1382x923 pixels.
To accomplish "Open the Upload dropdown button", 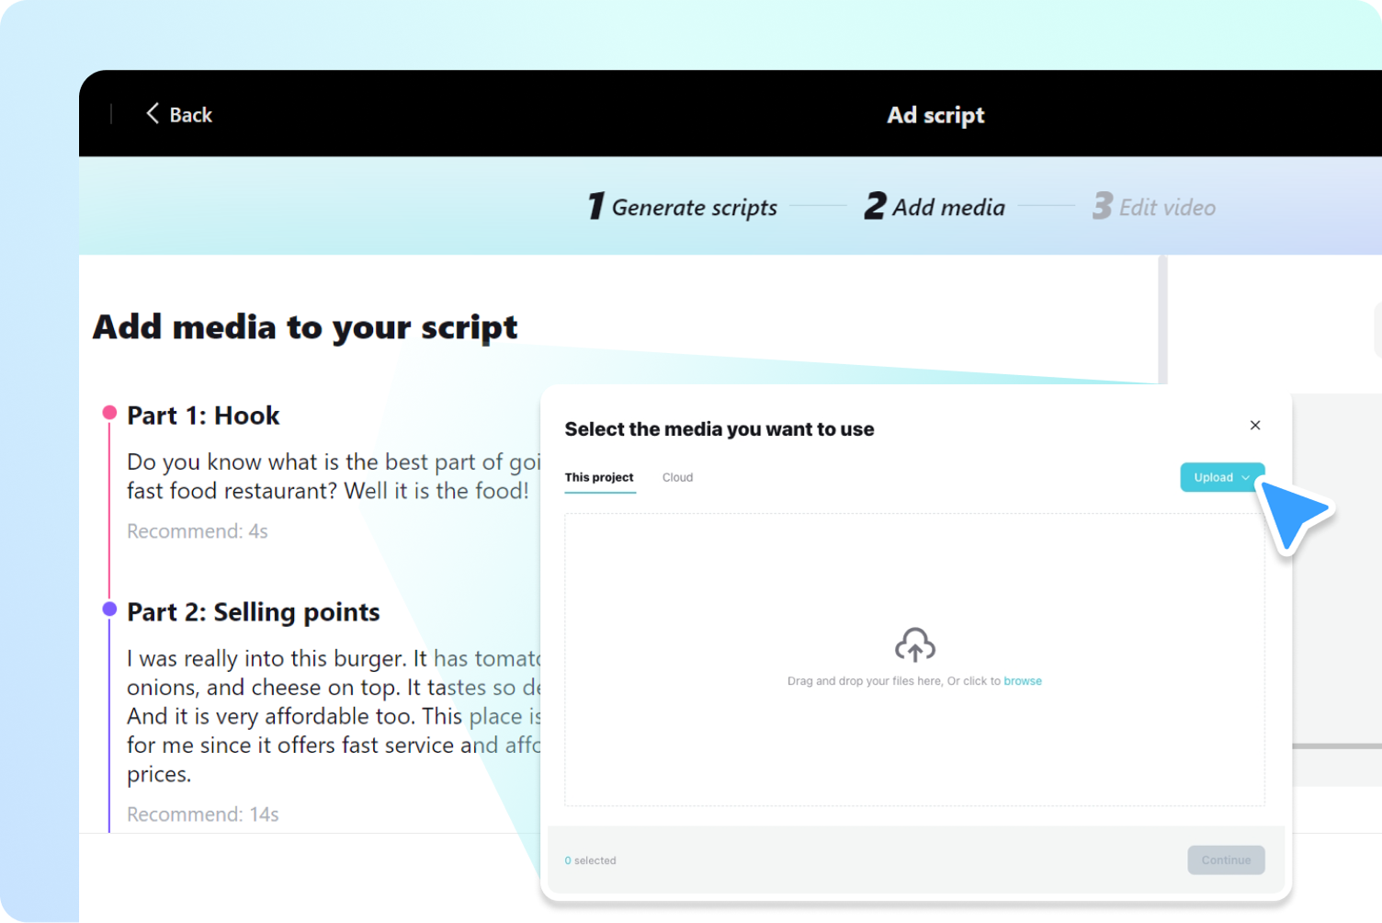I will point(1221,477).
